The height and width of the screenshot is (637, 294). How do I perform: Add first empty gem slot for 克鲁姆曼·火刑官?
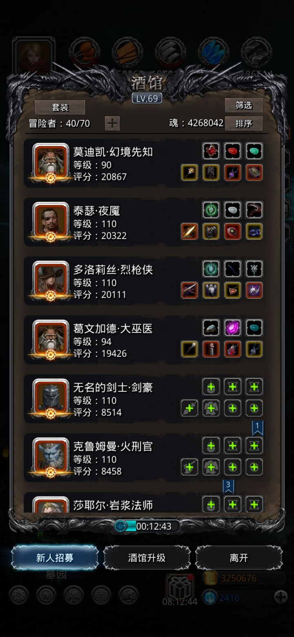[211, 445]
